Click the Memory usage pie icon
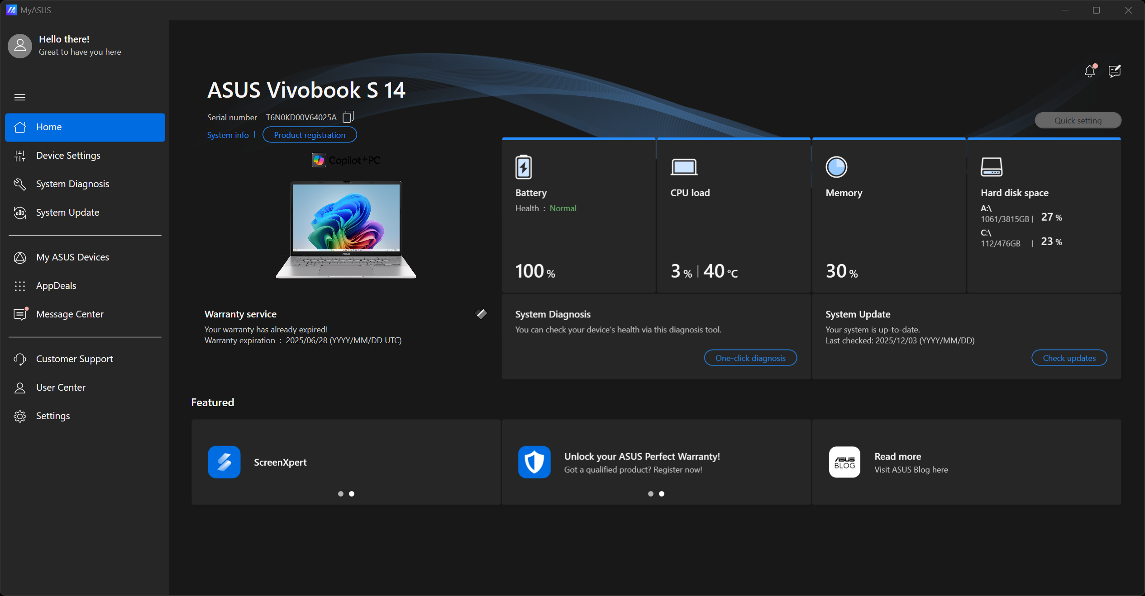This screenshot has width=1145, height=596. [x=836, y=167]
